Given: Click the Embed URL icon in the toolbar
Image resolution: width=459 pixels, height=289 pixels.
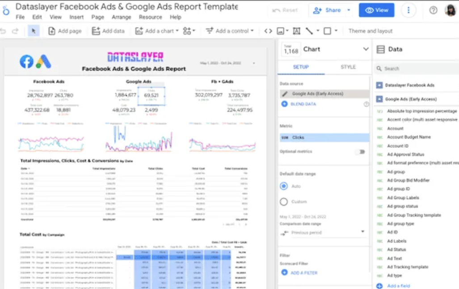Looking at the screenshot, I should (268, 31).
